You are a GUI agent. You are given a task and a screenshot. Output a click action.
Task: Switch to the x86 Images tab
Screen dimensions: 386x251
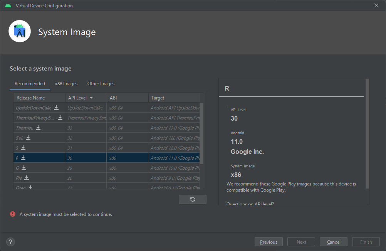point(66,84)
